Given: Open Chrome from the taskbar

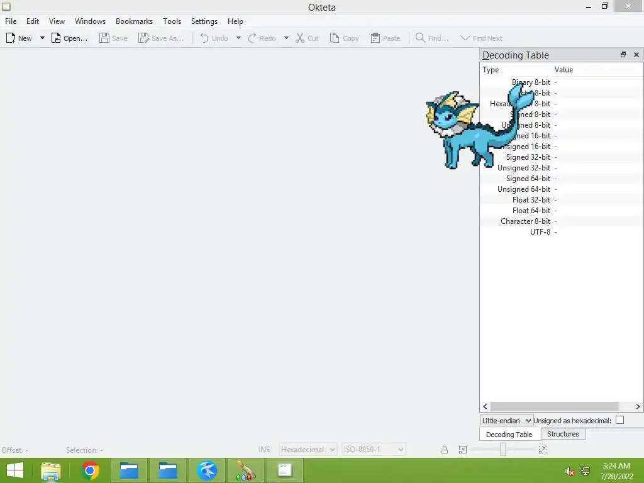Looking at the screenshot, I should [x=90, y=470].
